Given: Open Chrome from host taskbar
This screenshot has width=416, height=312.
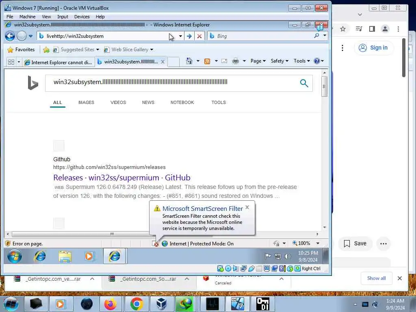Looking at the screenshot, I should [136, 304].
